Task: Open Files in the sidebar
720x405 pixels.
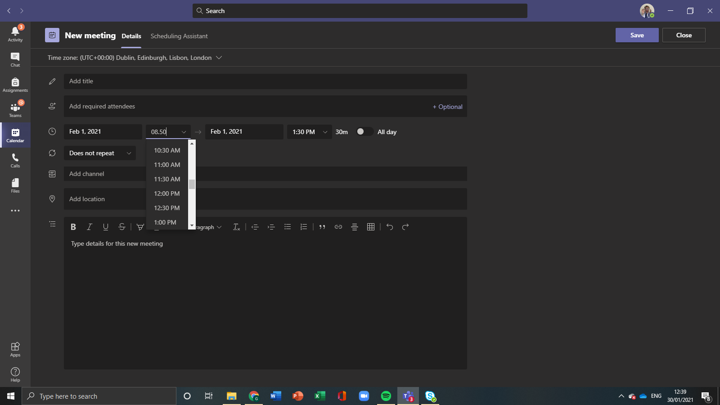Action: point(15,185)
